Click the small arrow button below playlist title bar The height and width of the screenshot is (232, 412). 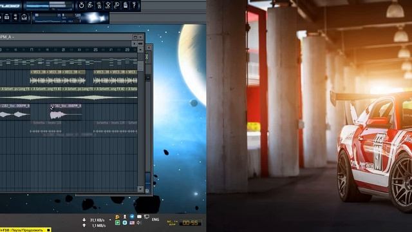(x=135, y=43)
